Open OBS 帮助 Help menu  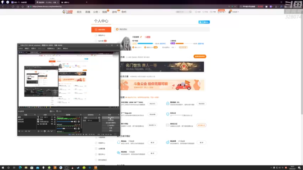[x=65, y=48]
